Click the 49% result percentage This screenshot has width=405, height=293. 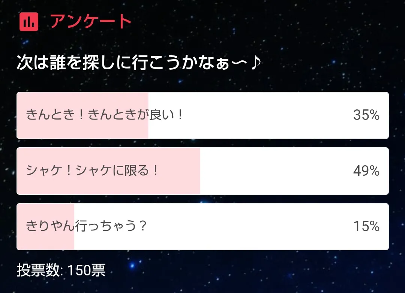click(366, 171)
